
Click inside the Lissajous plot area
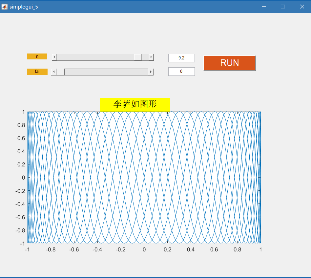[144, 177]
